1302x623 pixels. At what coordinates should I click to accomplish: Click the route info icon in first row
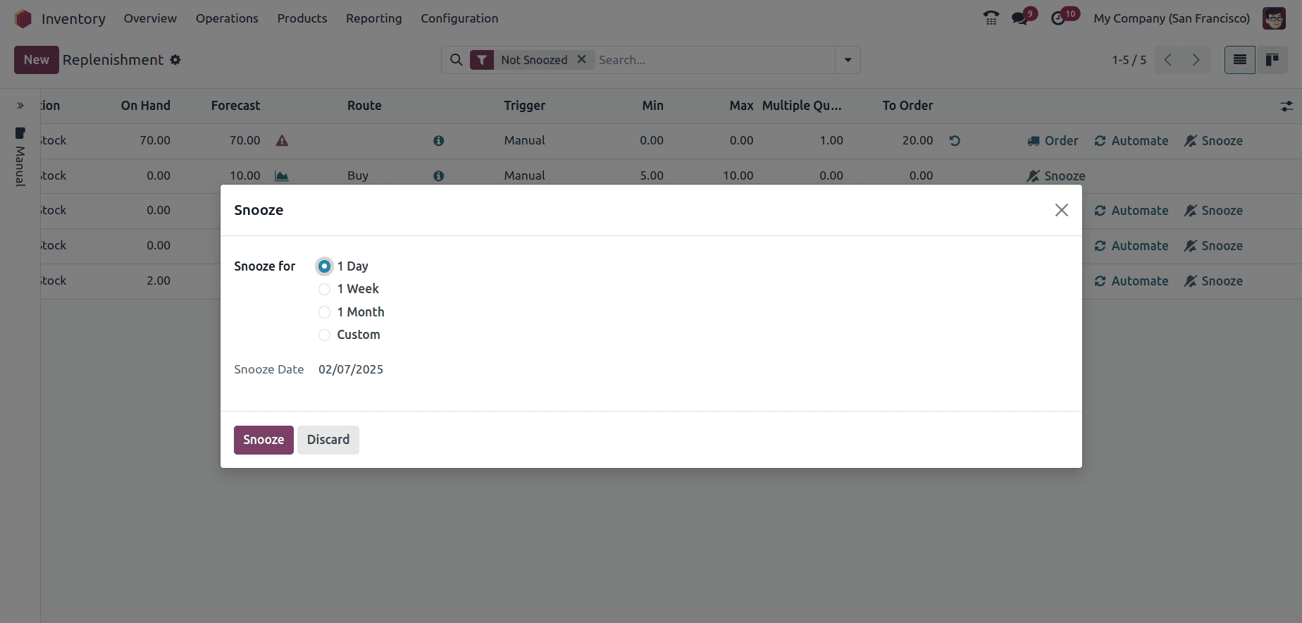pyautogui.click(x=439, y=141)
